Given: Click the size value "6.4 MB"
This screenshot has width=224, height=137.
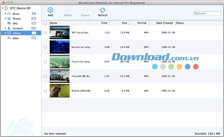Looking at the screenshot, I should click(x=125, y=91).
